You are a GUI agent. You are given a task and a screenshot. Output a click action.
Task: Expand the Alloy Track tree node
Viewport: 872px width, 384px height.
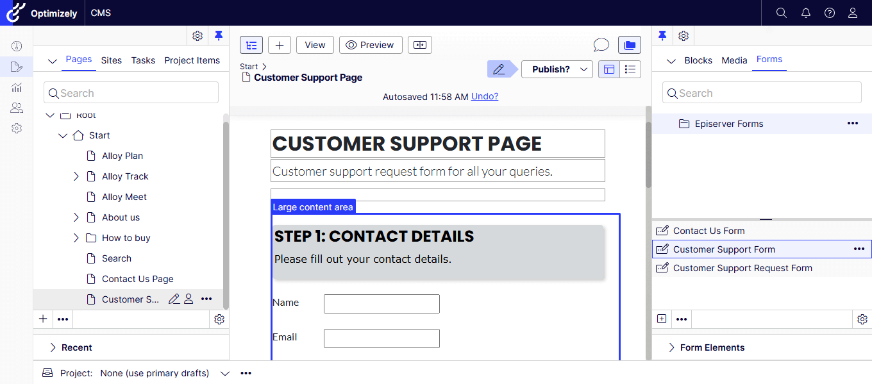(x=76, y=176)
